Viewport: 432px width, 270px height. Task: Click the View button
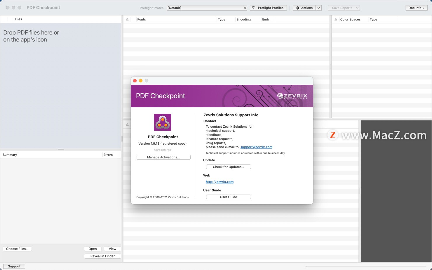coord(112,249)
